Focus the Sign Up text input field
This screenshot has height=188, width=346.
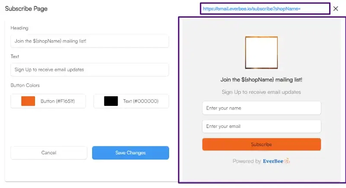[x=90, y=70]
